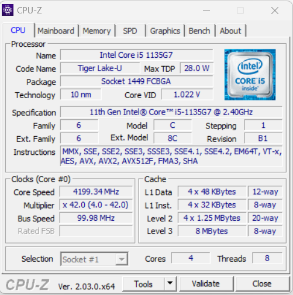Image resolution: width=293 pixels, height=295 pixels.
Task: Open the Tools dropdown arrow
Action: point(170,283)
